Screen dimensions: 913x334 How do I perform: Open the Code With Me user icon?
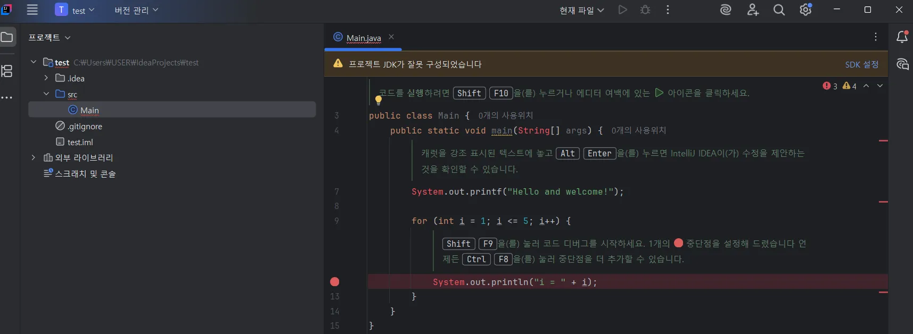click(753, 10)
